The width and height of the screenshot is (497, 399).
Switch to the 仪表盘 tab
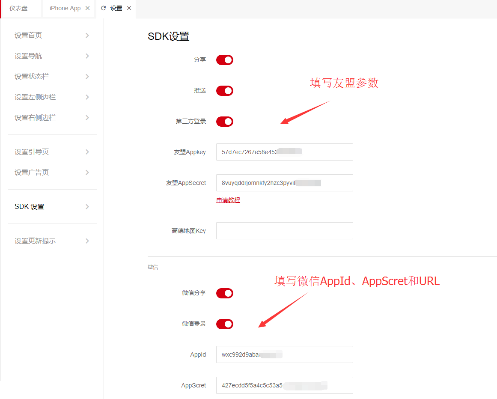tap(18, 8)
